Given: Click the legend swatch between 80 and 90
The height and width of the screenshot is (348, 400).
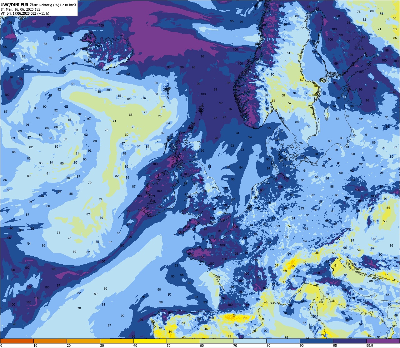Looking at the screenshot, I should [283, 341].
